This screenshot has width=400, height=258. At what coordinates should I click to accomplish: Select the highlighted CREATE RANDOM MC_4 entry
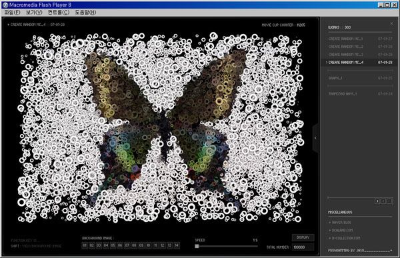click(x=360, y=62)
